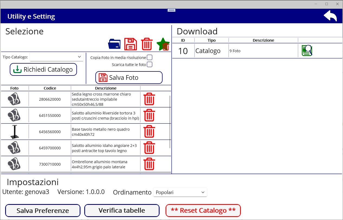Click the Verifica tabelle button
Screen dimensions: 343x220
122,211
